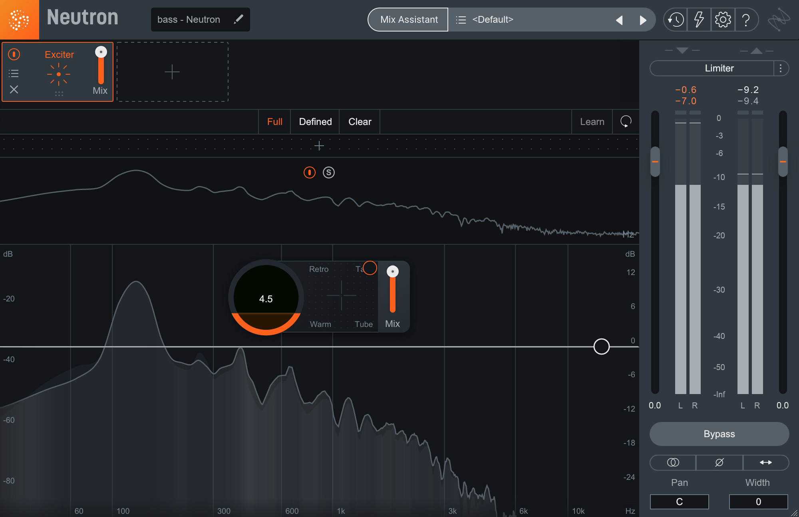Open help question mark icon
The image size is (799, 517).
746,20
